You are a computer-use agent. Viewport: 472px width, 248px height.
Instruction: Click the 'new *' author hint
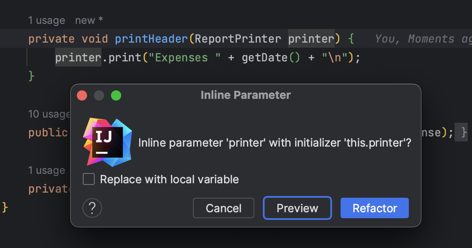pos(89,20)
